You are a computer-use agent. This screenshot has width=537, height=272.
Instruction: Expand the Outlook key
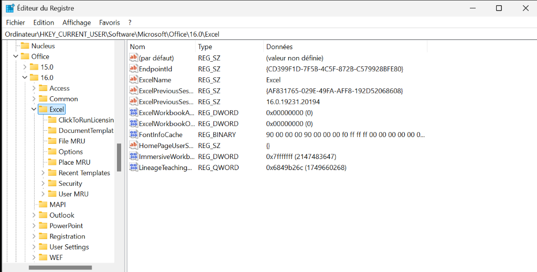point(34,215)
